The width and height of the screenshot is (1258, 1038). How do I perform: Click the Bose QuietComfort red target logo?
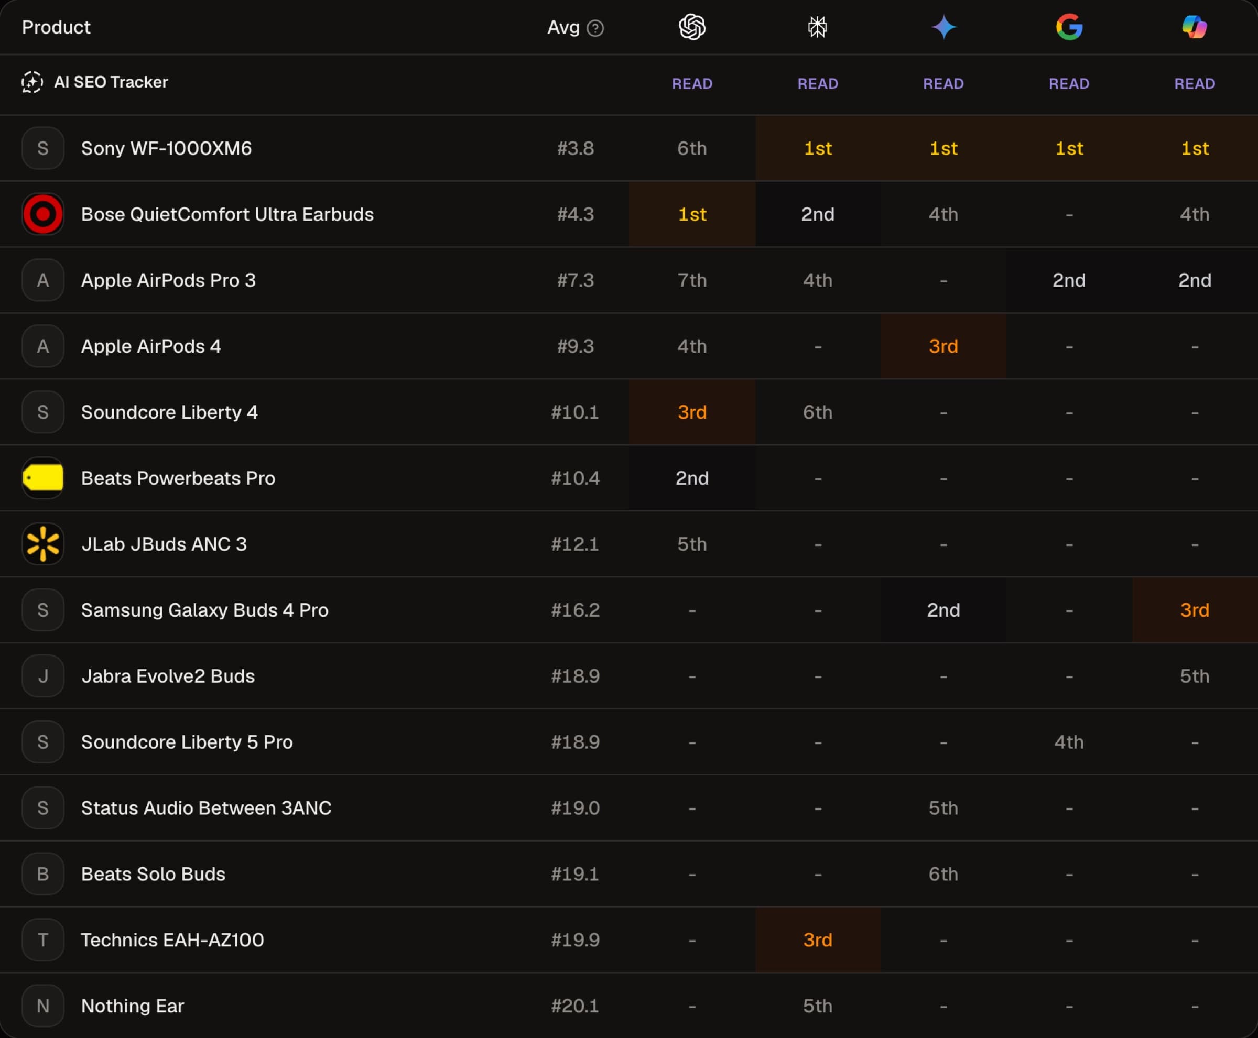coord(43,214)
